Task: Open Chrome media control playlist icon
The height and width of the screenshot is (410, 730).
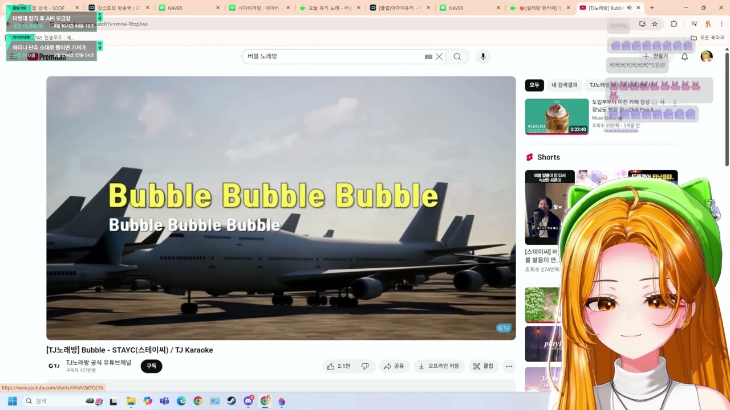Action: tap(694, 24)
